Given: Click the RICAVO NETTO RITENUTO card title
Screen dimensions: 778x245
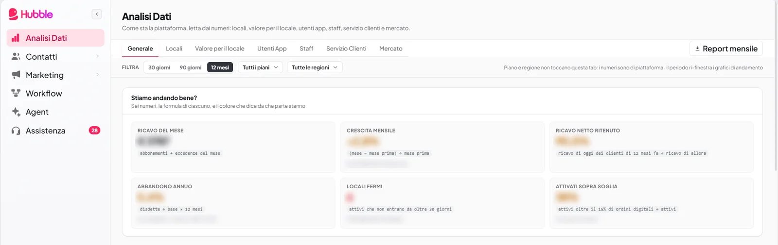Looking at the screenshot, I should point(588,131).
